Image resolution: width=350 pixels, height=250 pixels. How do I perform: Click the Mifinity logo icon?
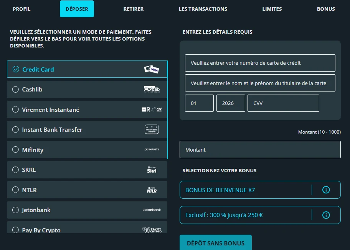[152, 149]
